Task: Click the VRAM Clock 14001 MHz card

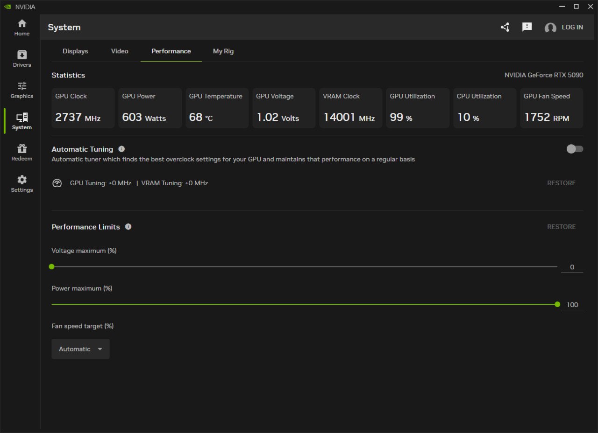Action: [351, 108]
